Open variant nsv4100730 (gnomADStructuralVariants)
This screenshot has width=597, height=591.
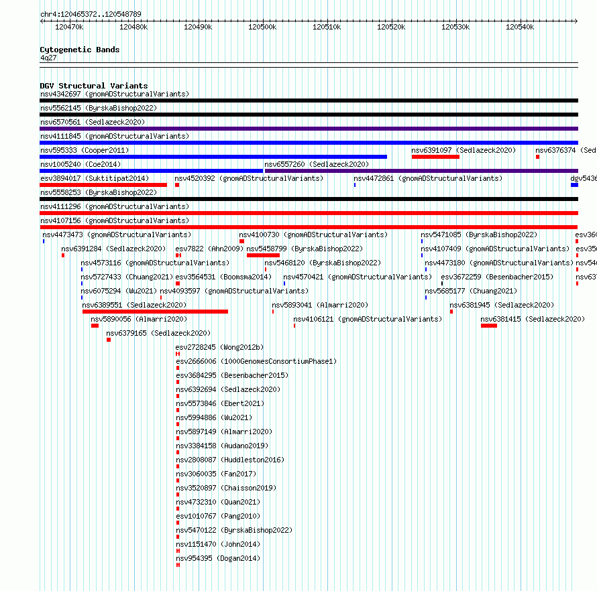pos(313,235)
